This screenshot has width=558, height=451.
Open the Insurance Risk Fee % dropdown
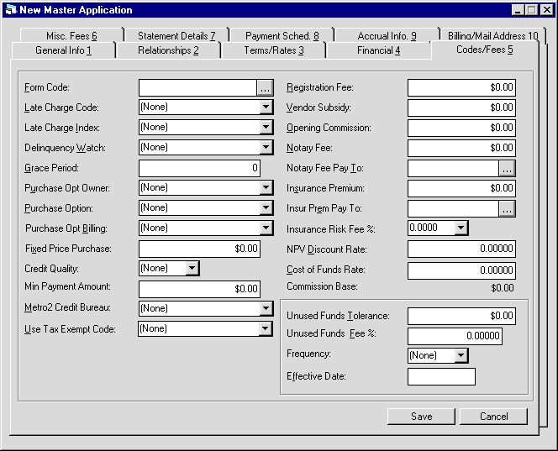pyautogui.click(x=461, y=228)
